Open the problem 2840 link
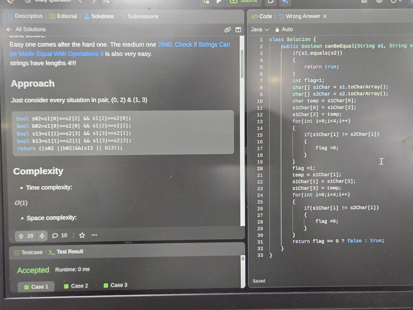 [x=120, y=49]
